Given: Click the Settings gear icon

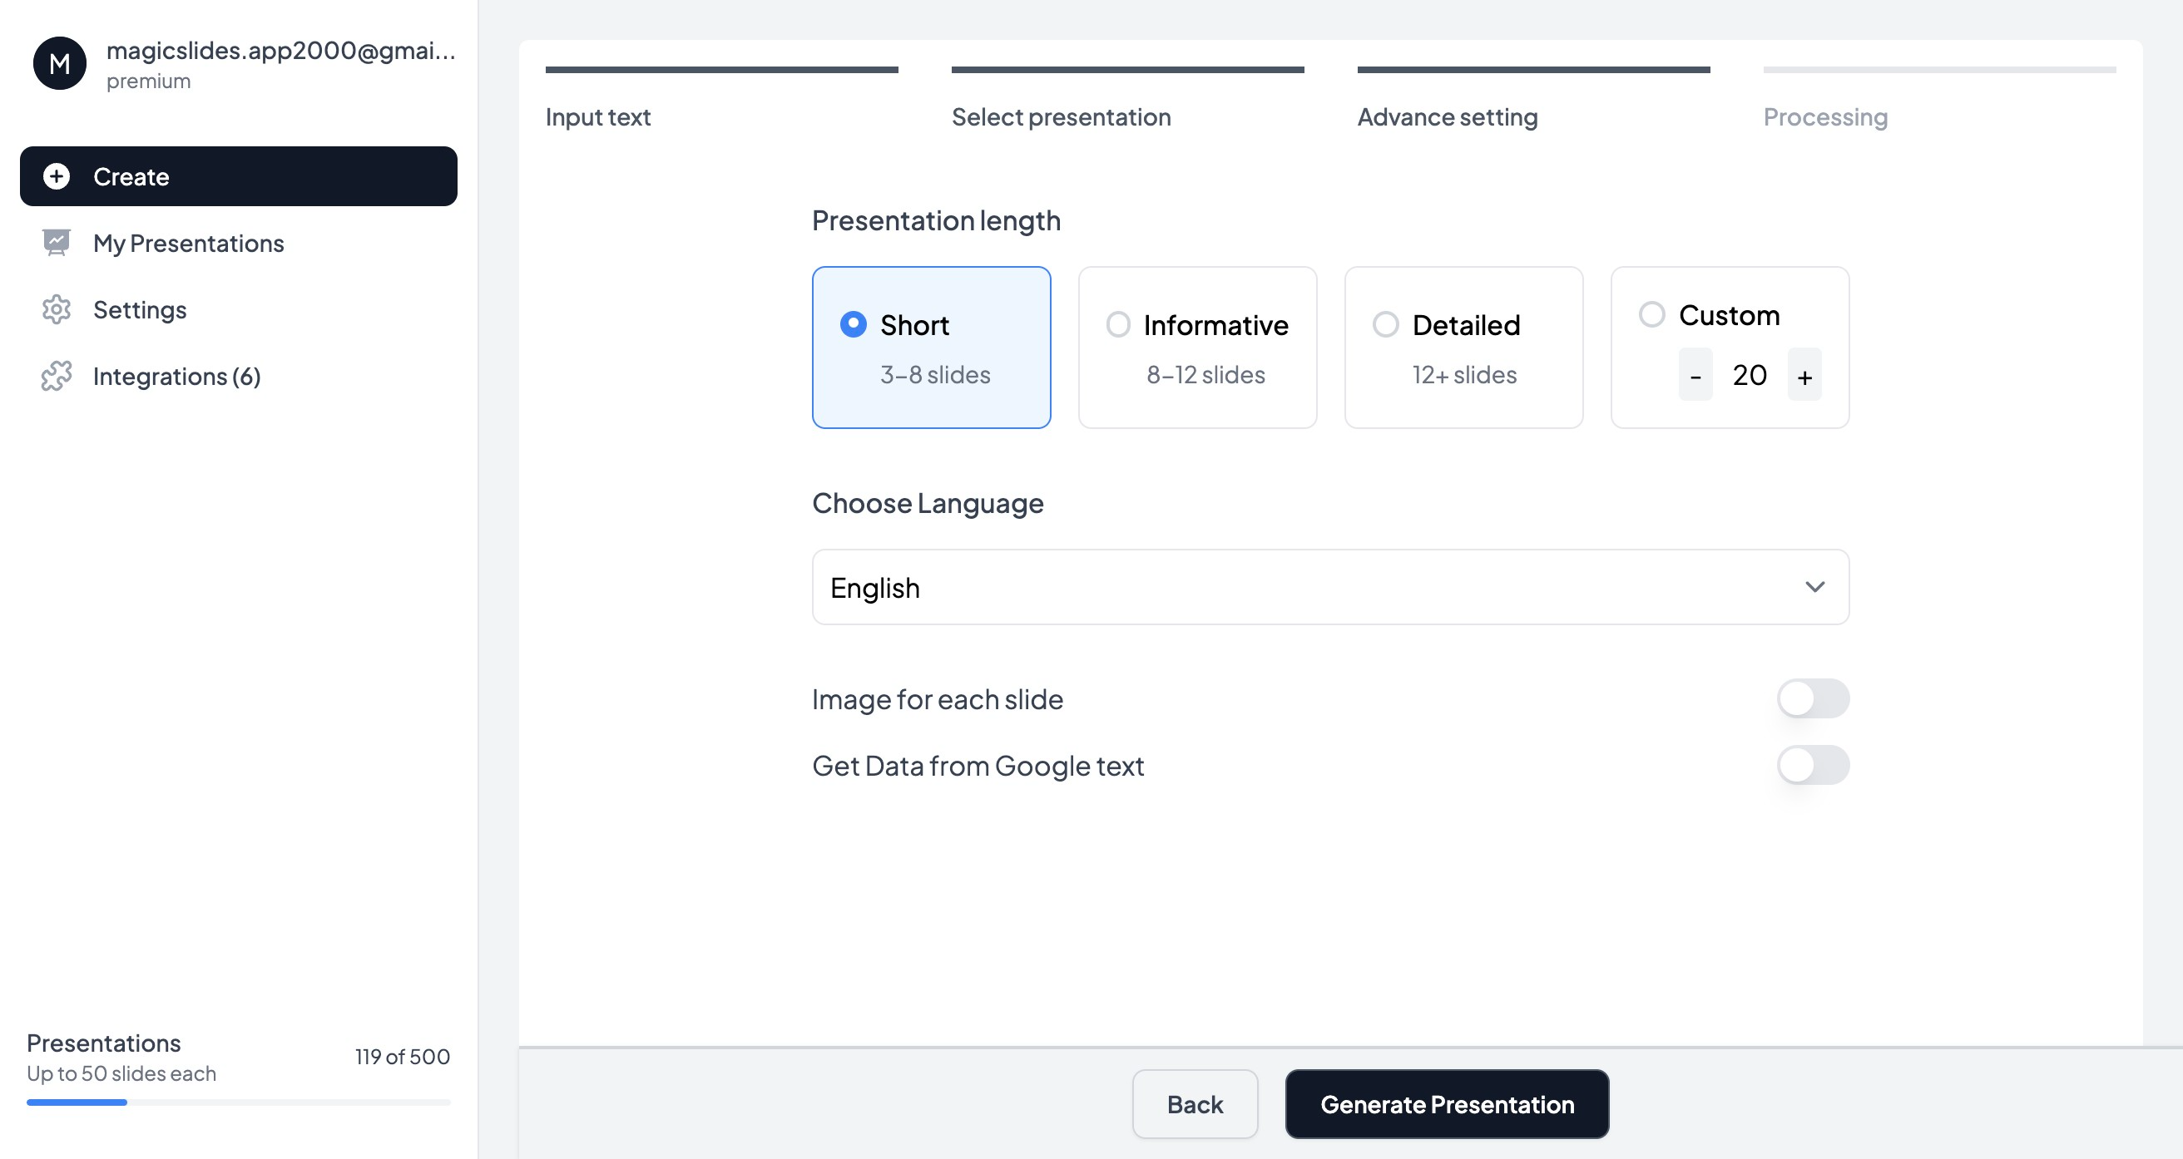Looking at the screenshot, I should pos(56,309).
